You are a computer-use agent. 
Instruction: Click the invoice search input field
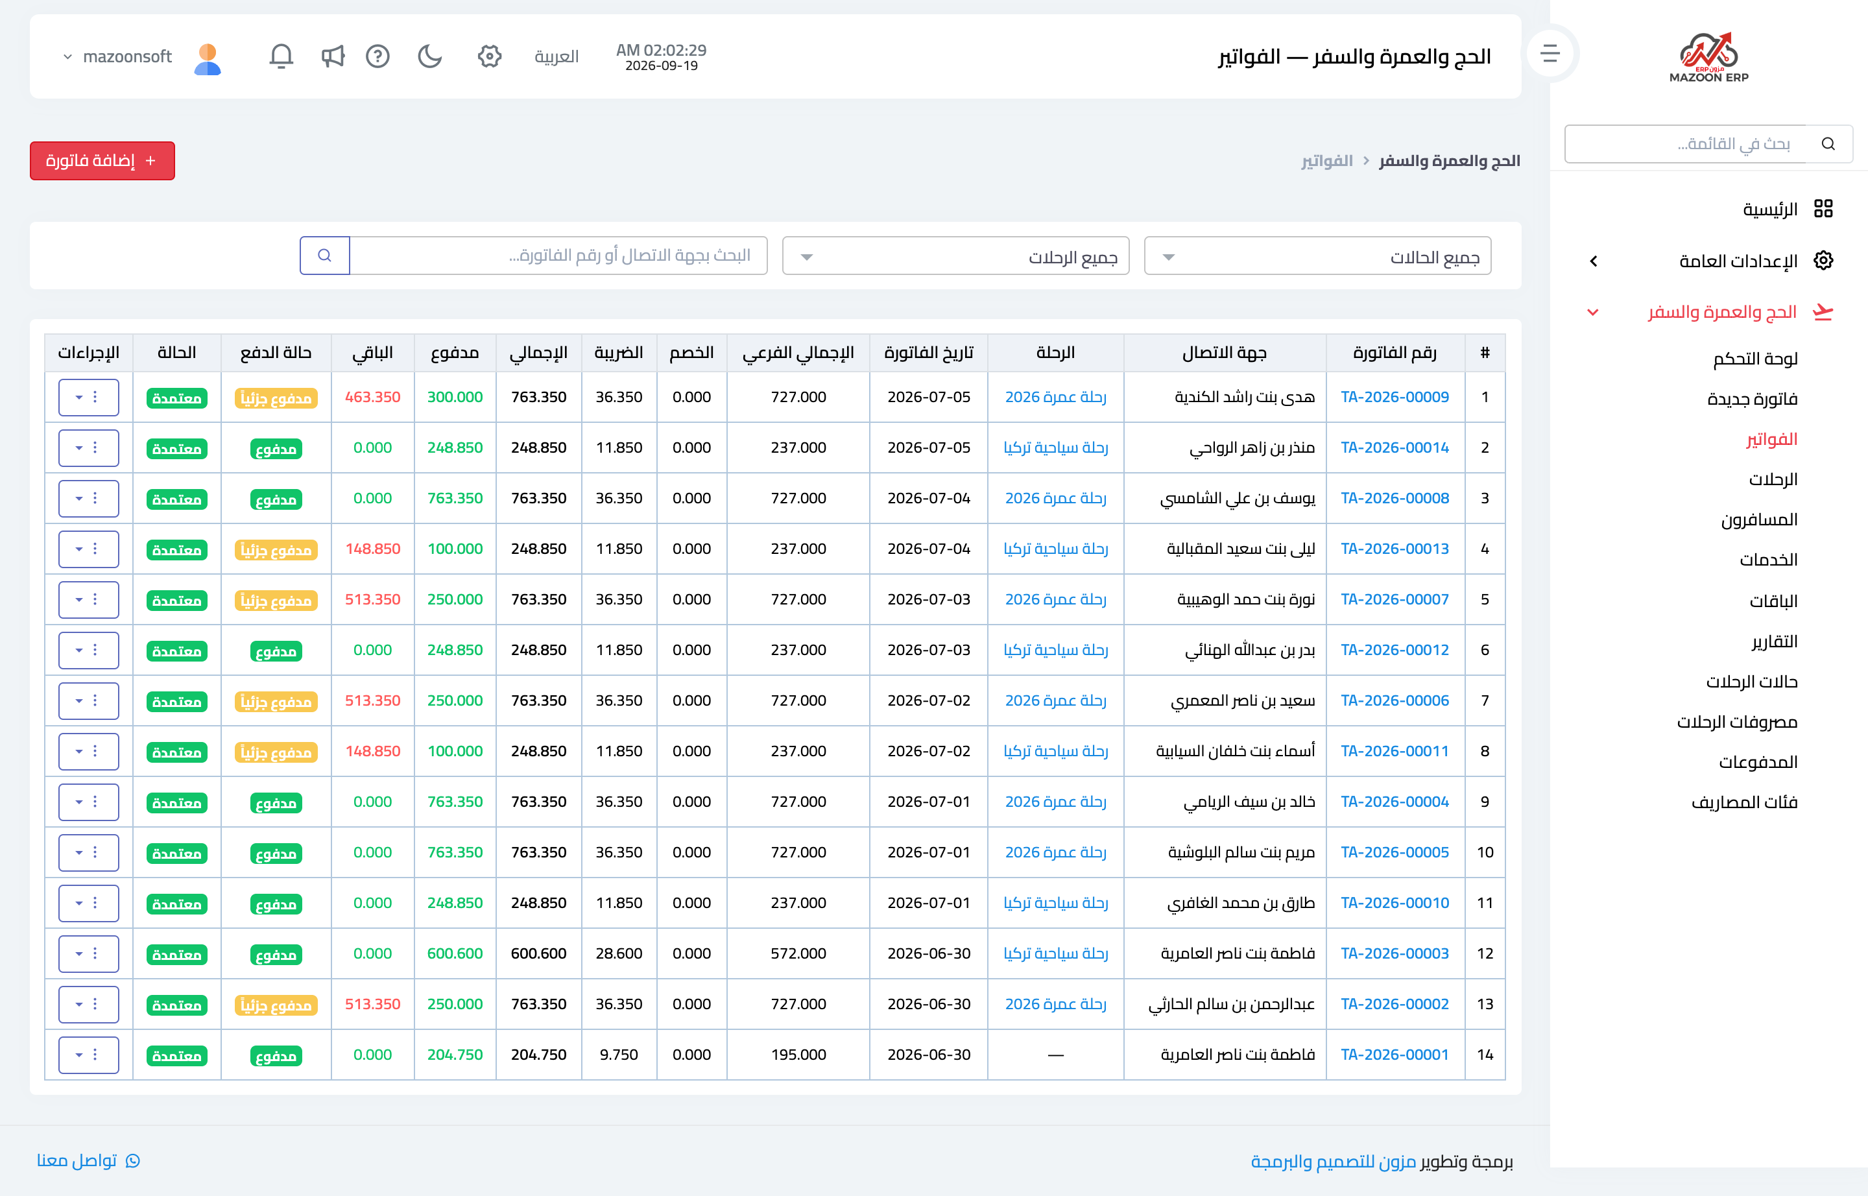click(558, 256)
